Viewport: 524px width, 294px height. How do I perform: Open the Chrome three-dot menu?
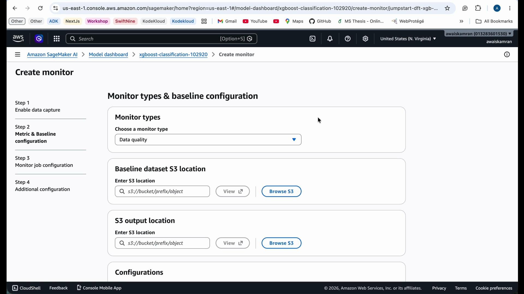click(x=510, y=8)
